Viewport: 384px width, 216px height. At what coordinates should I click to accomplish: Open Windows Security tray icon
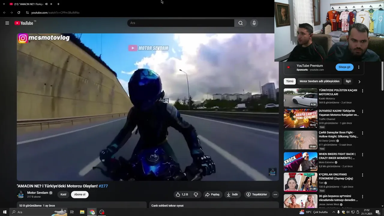tap(343, 212)
